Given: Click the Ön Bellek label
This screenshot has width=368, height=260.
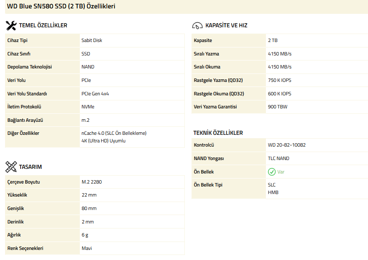Looking at the screenshot, I should (204, 172).
